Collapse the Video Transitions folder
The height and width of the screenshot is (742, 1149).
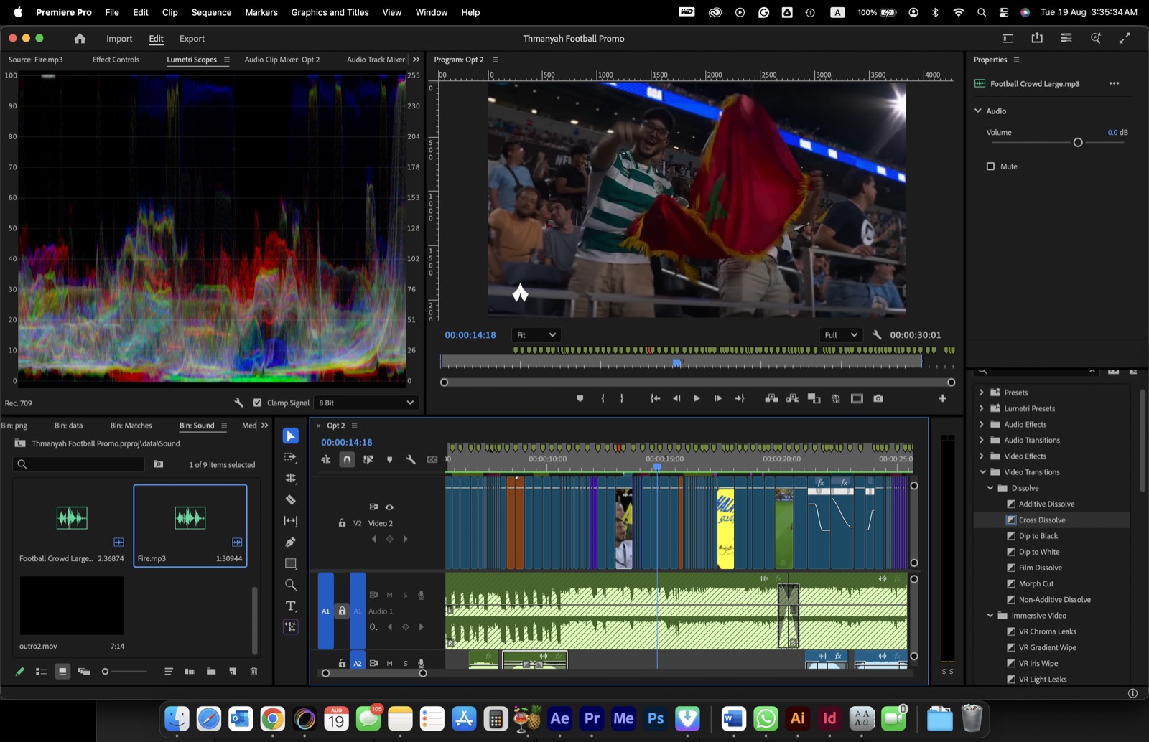[x=982, y=472]
